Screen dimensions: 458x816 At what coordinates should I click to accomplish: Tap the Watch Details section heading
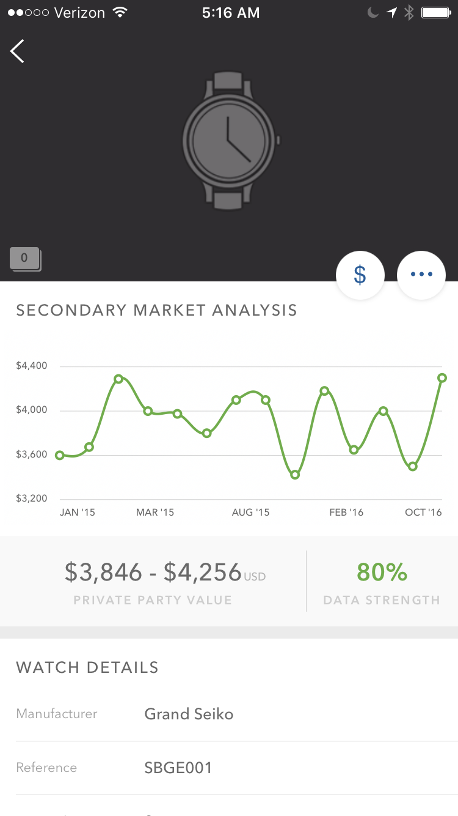tap(87, 667)
